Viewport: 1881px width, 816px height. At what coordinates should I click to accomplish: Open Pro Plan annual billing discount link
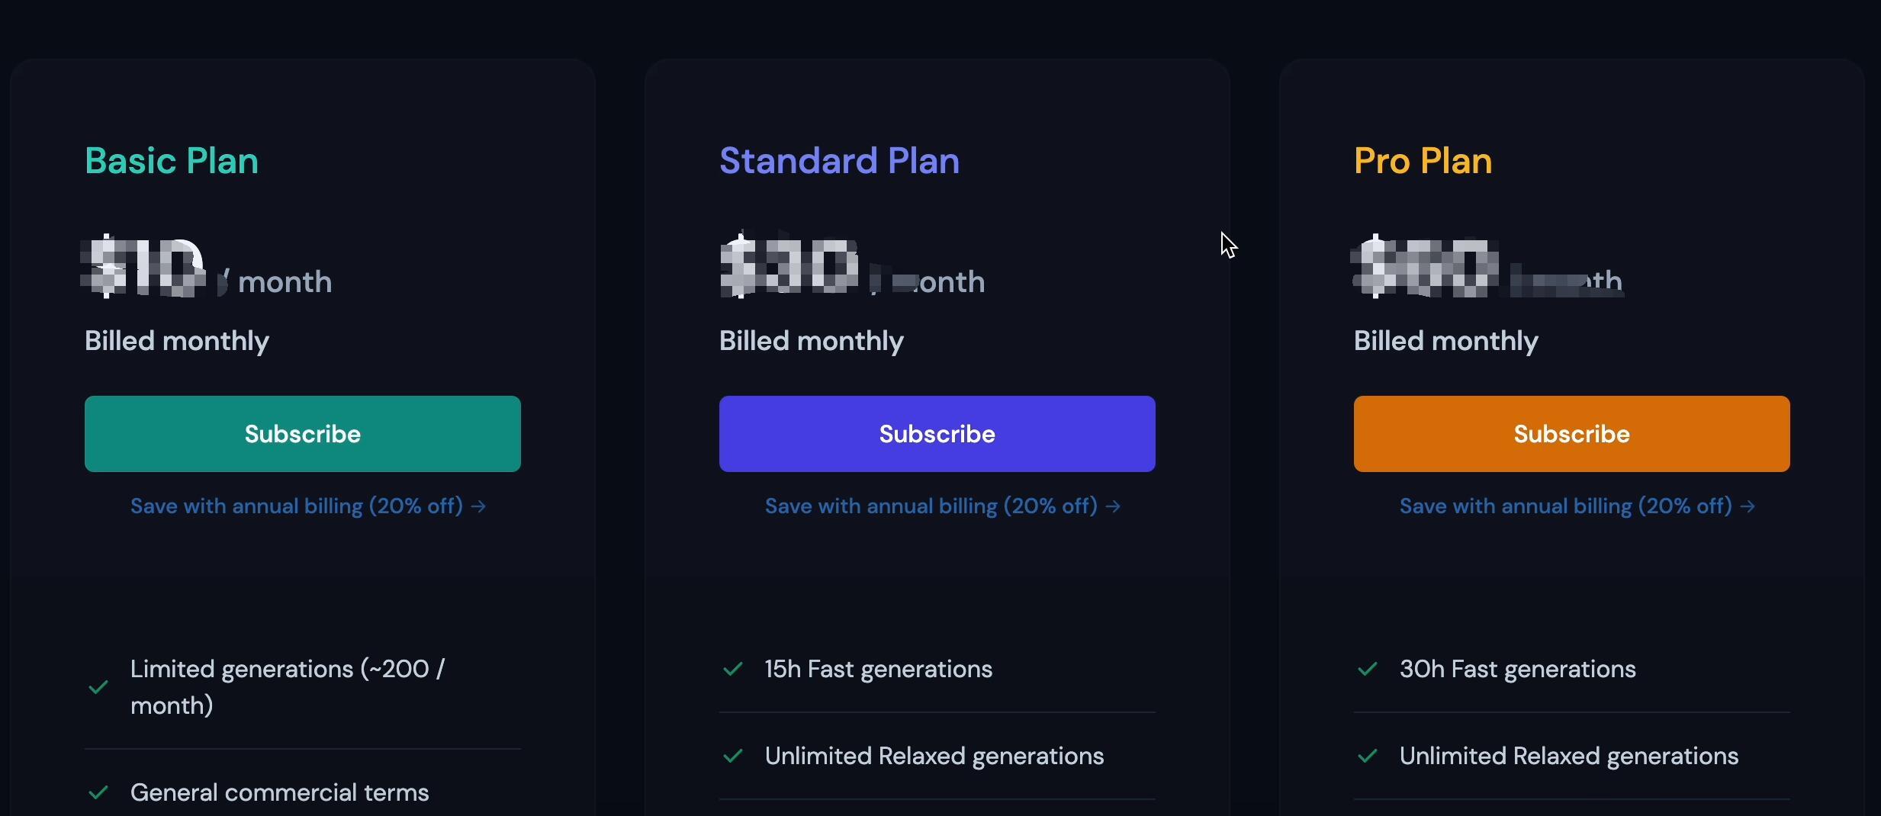tap(1577, 506)
